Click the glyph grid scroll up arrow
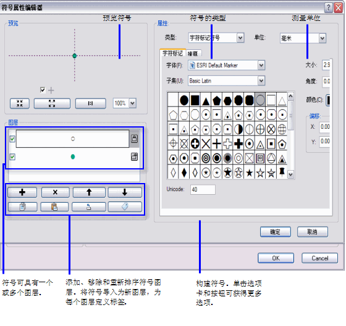Screen dimensions: 346x326 (x=290, y=96)
